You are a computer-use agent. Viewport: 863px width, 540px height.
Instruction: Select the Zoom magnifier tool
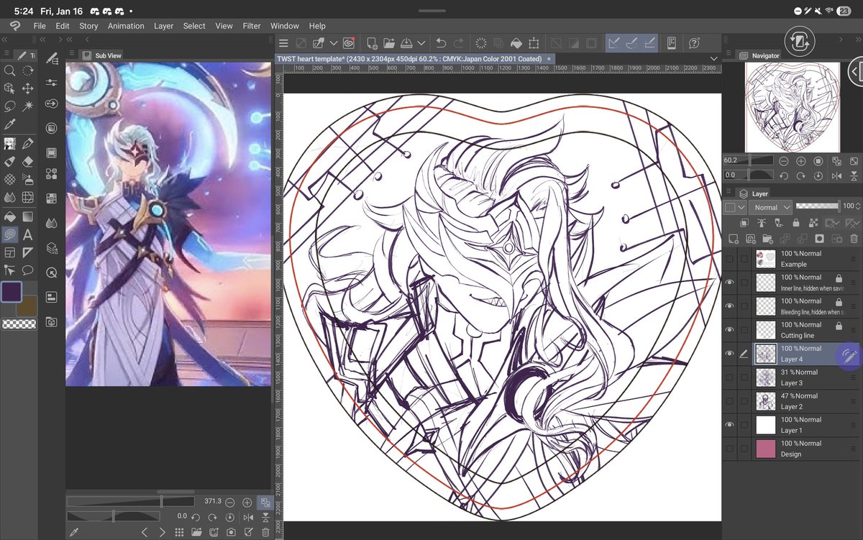coord(10,70)
